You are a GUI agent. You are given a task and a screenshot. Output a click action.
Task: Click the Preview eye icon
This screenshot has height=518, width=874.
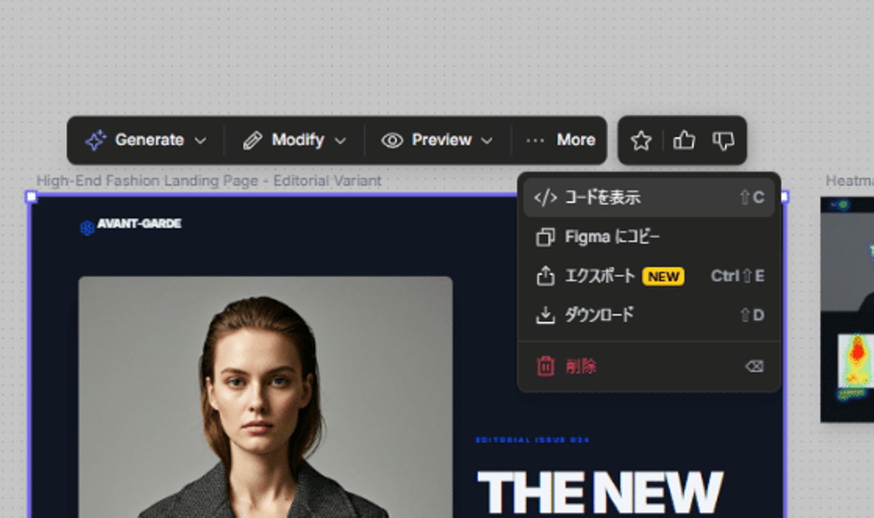coord(392,140)
